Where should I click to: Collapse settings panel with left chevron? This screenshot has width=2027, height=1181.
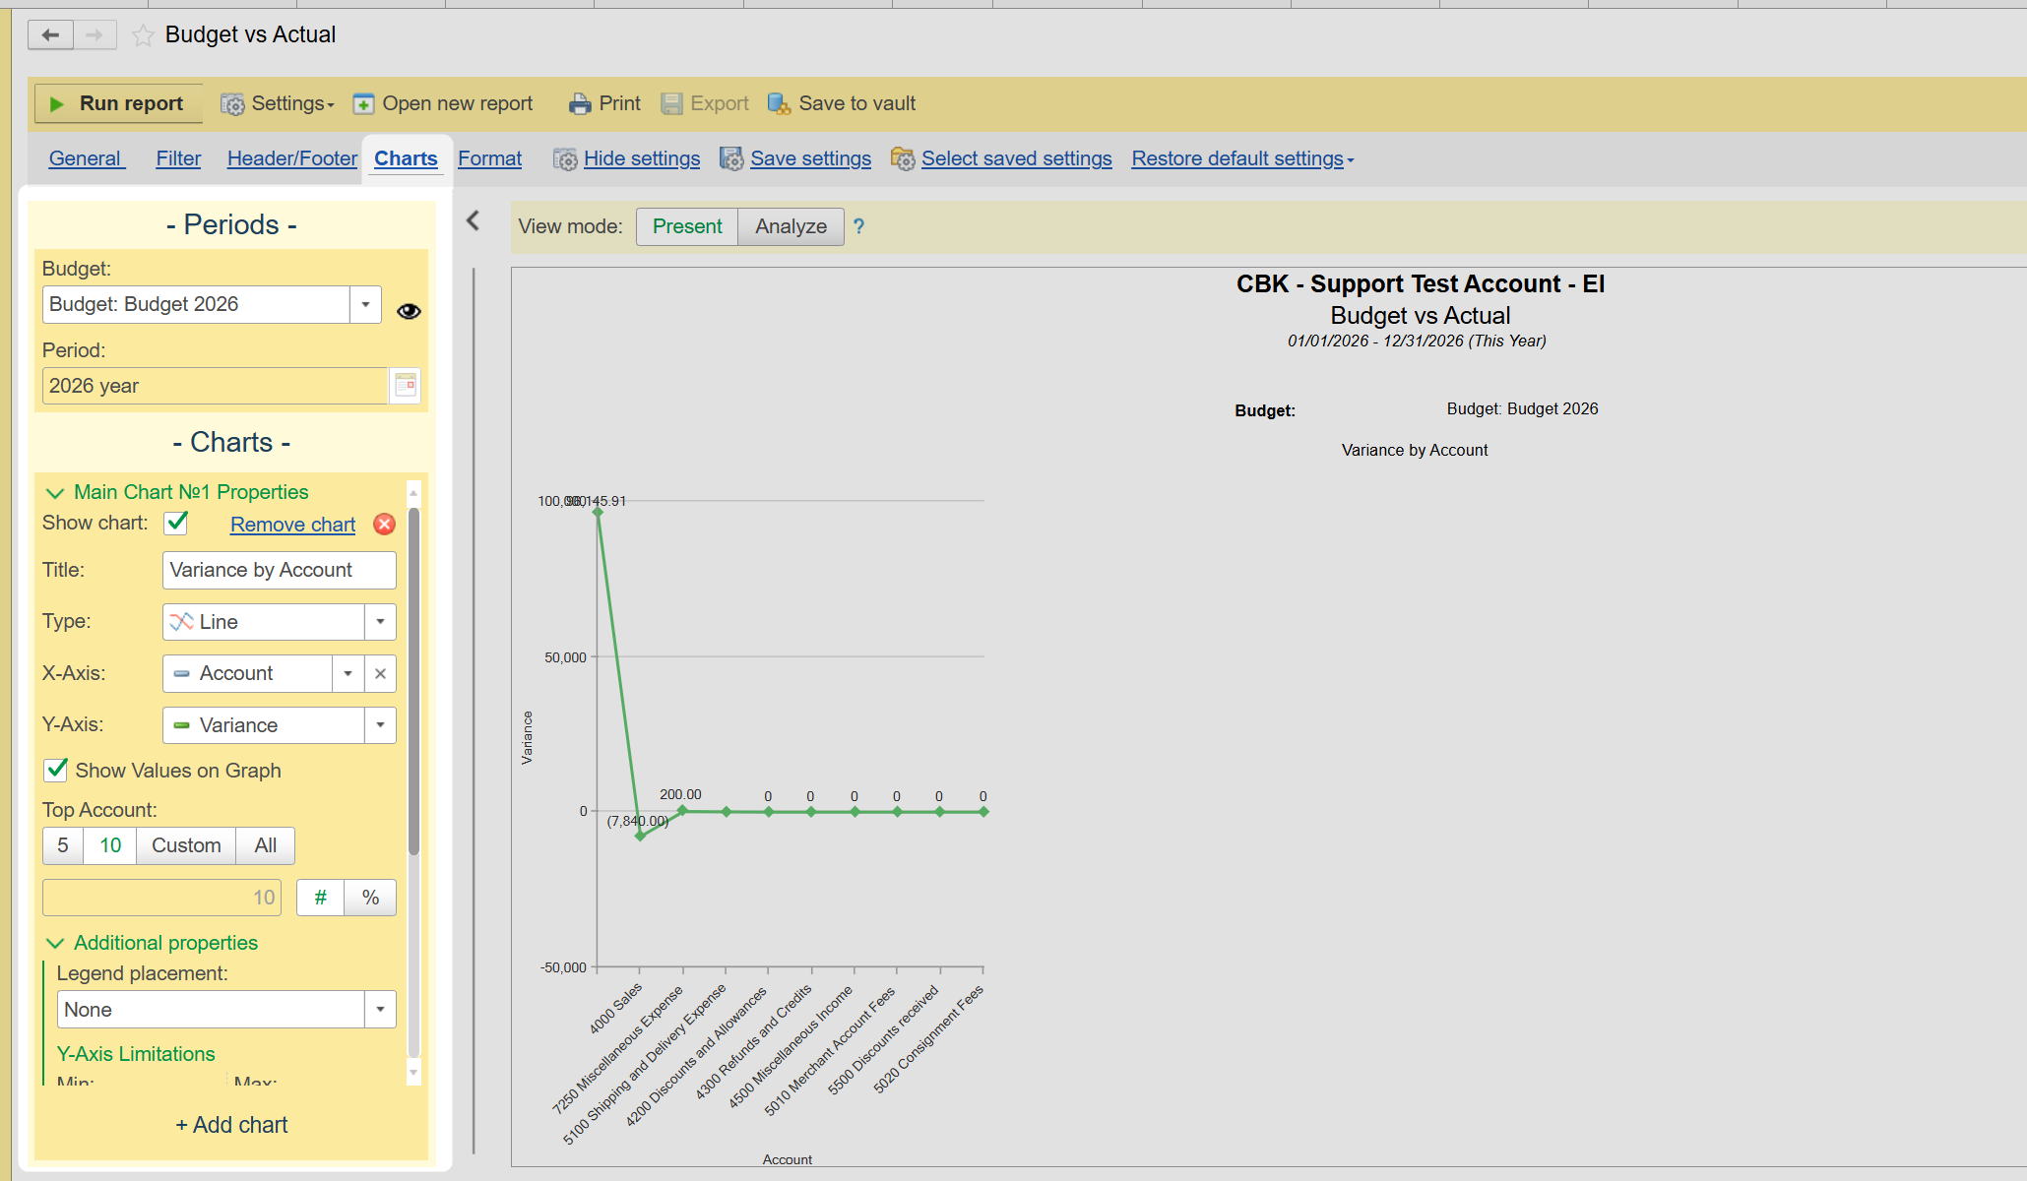474,220
